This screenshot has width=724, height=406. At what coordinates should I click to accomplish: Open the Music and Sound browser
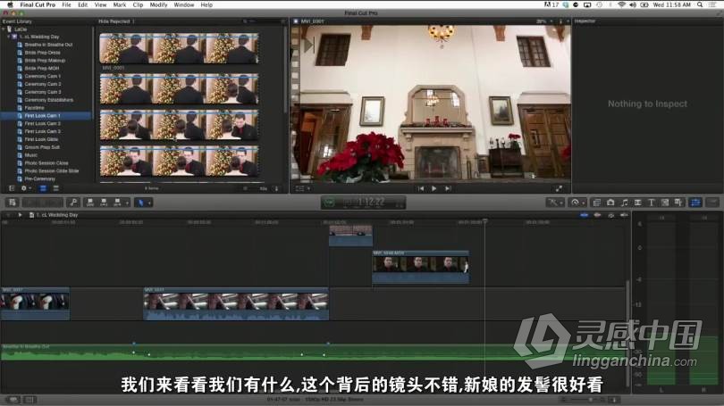(x=624, y=203)
